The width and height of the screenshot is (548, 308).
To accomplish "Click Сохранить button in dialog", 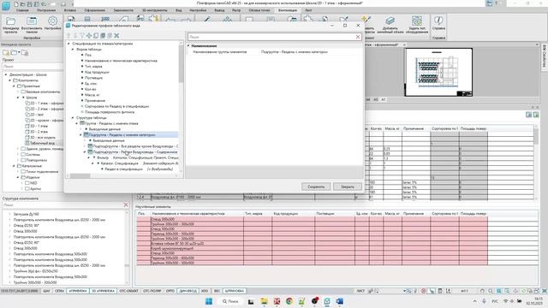I will click(x=316, y=187).
